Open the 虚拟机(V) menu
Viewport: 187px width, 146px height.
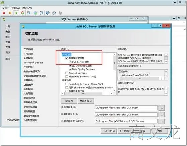coord(27,8)
